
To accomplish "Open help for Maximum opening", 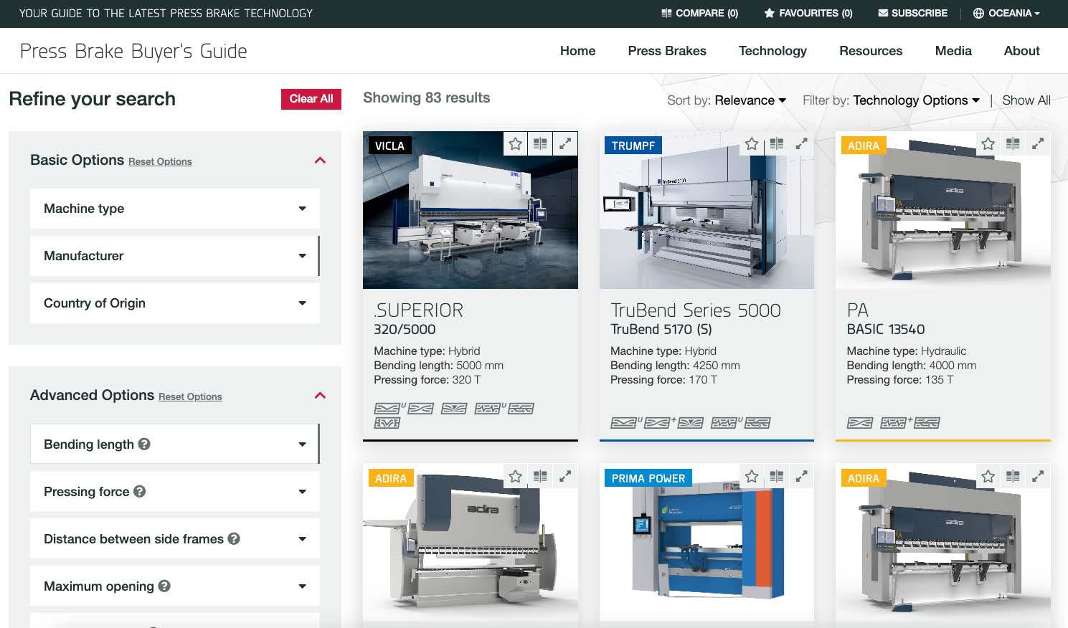I will [164, 586].
